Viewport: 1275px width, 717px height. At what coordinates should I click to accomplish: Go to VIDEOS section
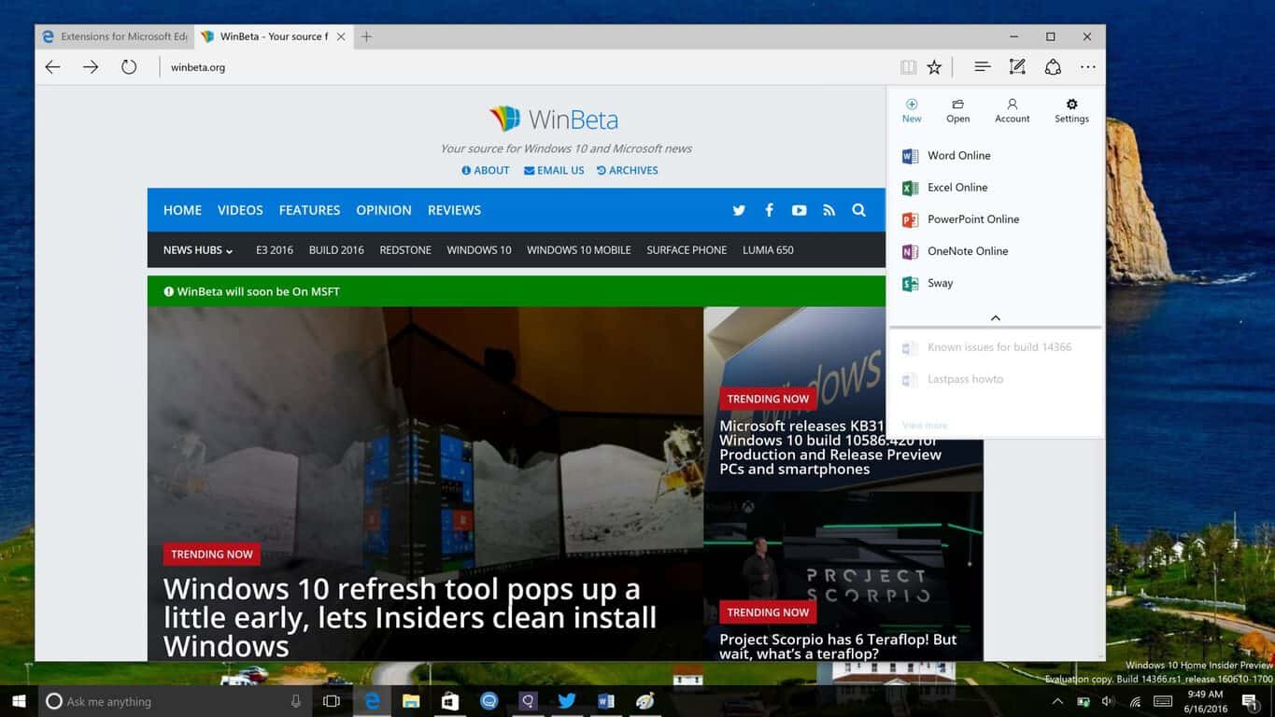click(x=240, y=210)
